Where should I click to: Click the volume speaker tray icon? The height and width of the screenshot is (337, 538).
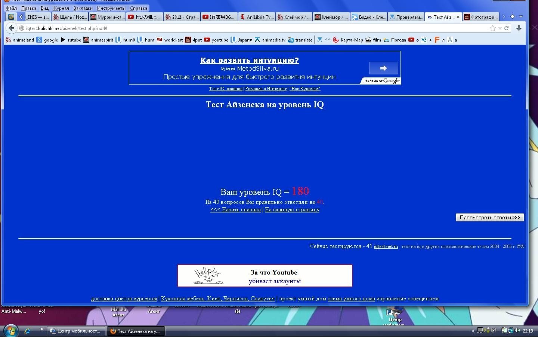click(517, 330)
